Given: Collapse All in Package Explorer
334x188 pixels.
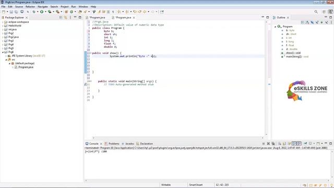Looking at the screenshot, I should point(61,17).
